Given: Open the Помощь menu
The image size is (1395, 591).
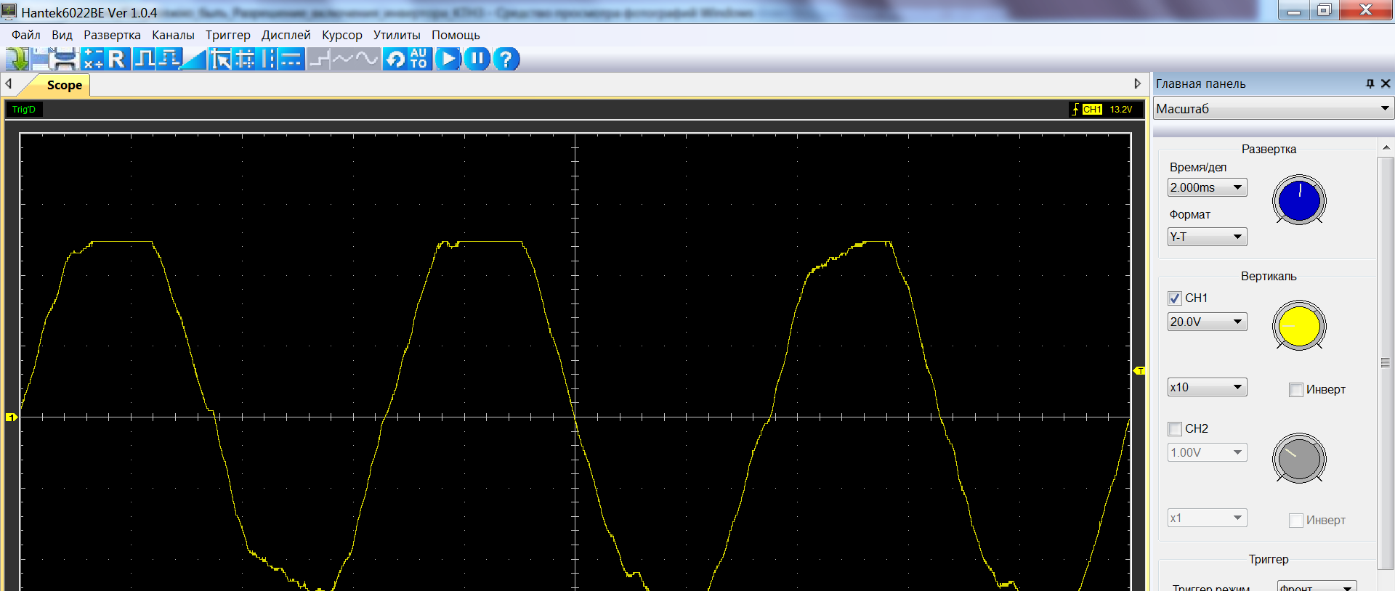Looking at the screenshot, I should [x=456, y=35].
